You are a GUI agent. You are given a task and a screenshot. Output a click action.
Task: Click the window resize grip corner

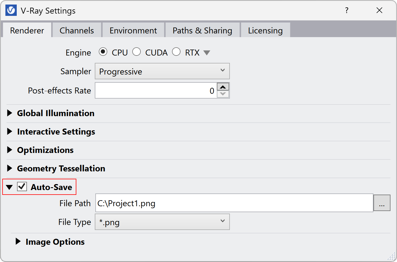pyautogui.click(x=392, y=256)
